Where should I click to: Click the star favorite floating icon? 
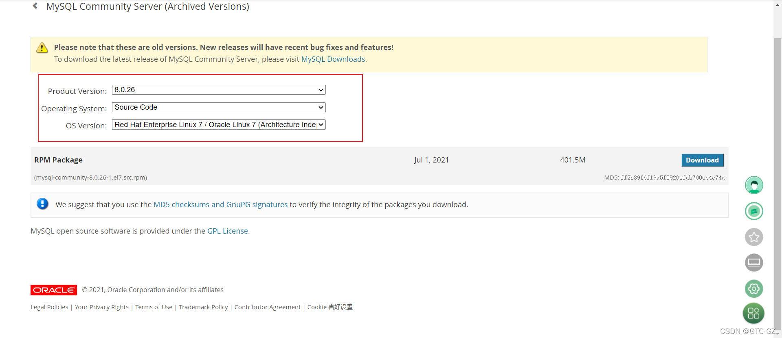coord(754,237)
